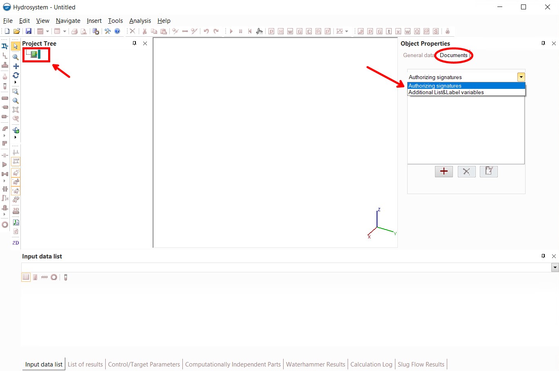The width and height of the screenshot is (559, 371).
Task: Pin the Object Properties panel
Action: point(543,43)
